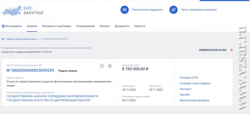Viewport: 250px width, 114px height.
Task: Go to the Планирование section
Action: click(85, 26)
